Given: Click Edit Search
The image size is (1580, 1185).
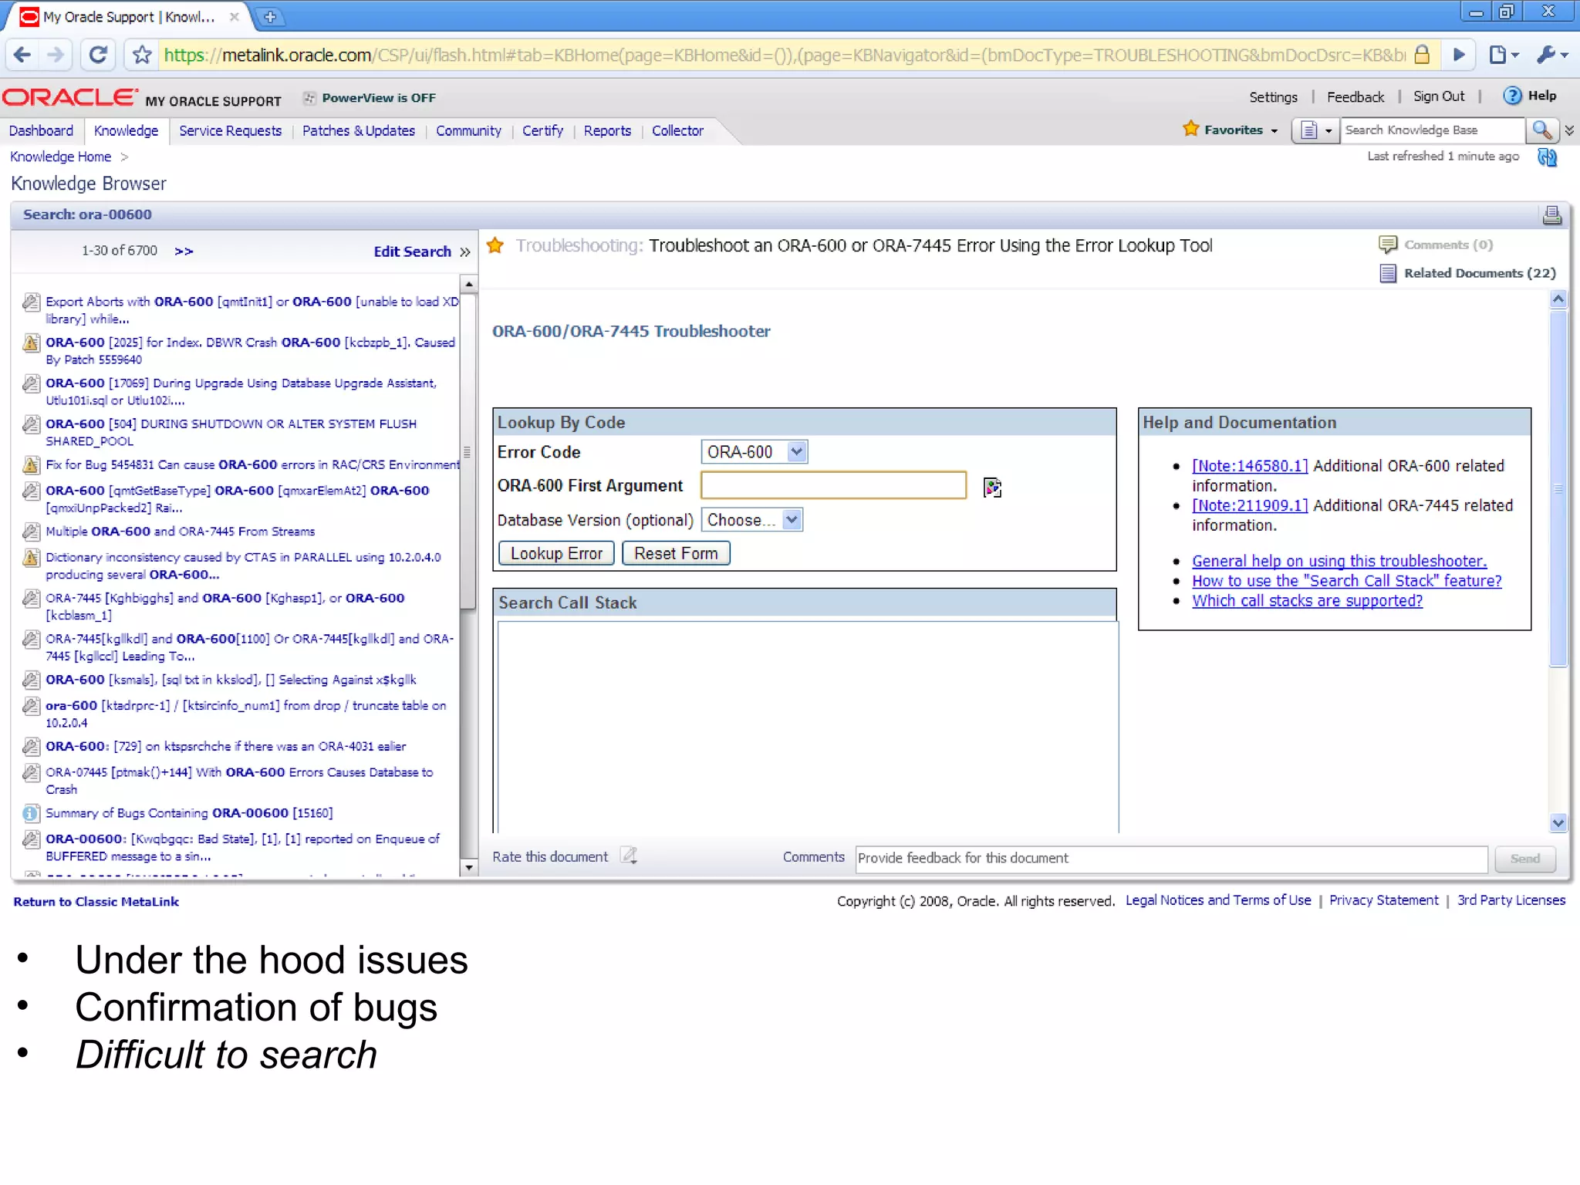Looking at the screenshot, I should [412, 252].
